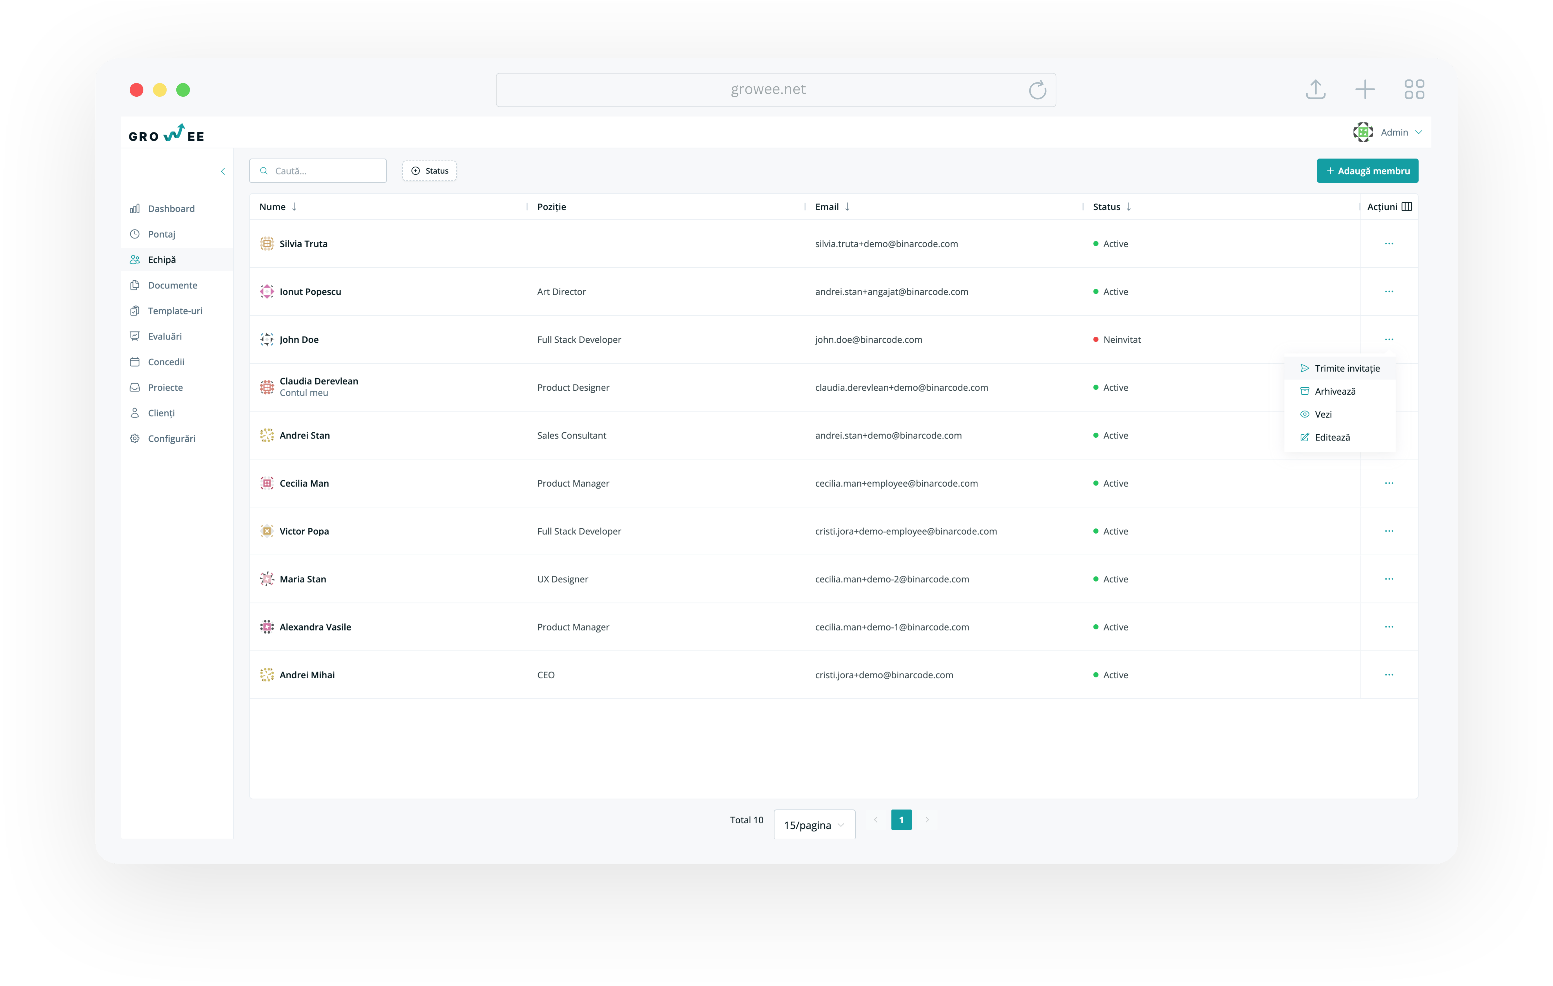The width and height of the screenshot is (1553, 986).
Task: Open actions menu for Silvia Truta
Action: tap(1389, 244)
